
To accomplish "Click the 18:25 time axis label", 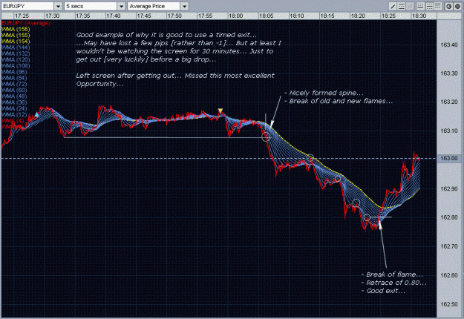I will point(388,16).
